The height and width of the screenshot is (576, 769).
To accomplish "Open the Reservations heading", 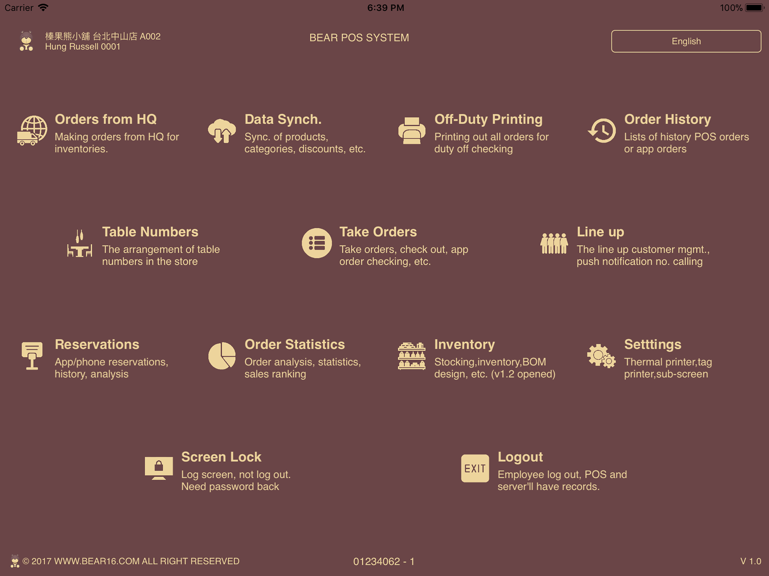I will pos(97,344).
